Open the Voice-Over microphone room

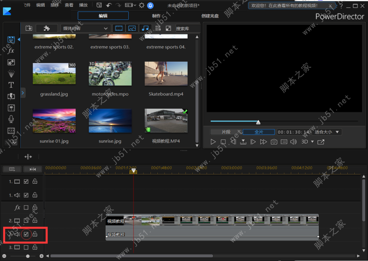point(11,119)
